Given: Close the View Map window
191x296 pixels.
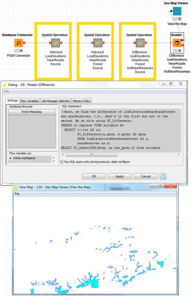Looking at the screenshot, I should point(171,186).
